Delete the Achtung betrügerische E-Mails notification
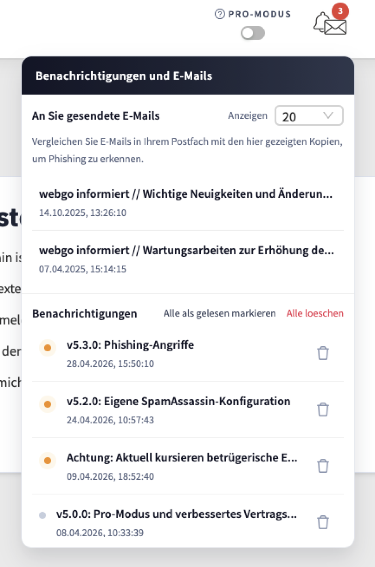Image resolution: width=375 pixels, height=567 pixels. [323, 466]
